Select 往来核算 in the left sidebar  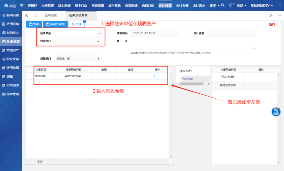[x=11, y=41]
